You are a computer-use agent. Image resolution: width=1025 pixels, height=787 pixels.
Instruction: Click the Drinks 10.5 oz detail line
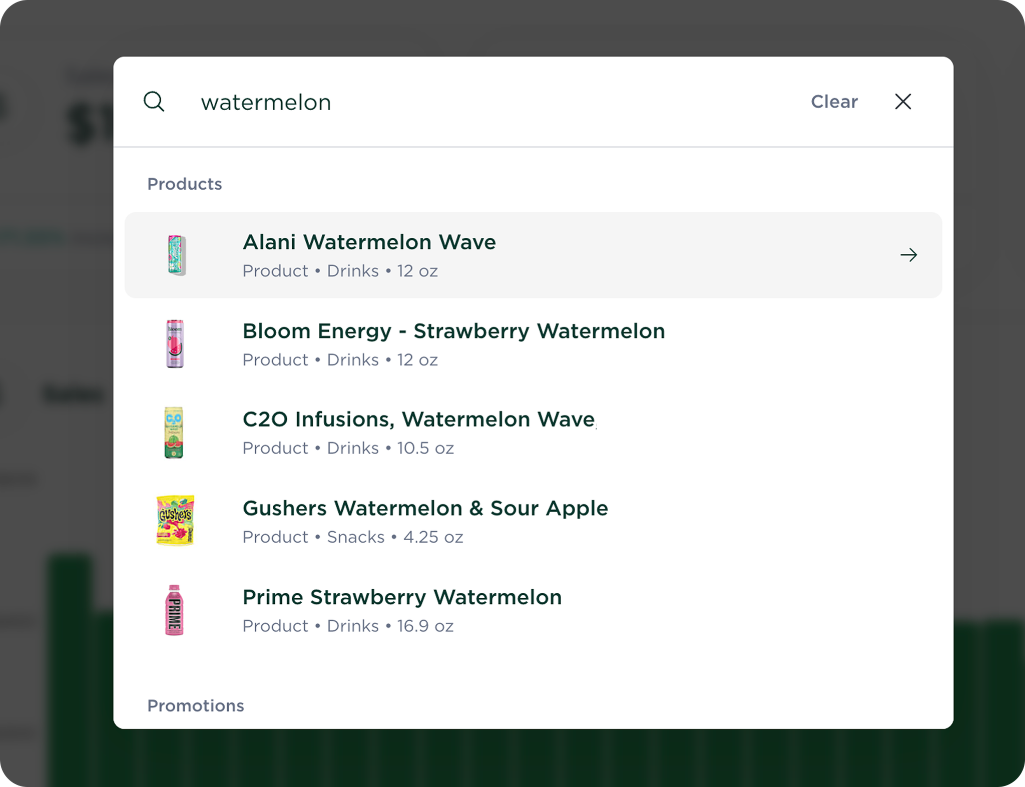tap(348, 448)
